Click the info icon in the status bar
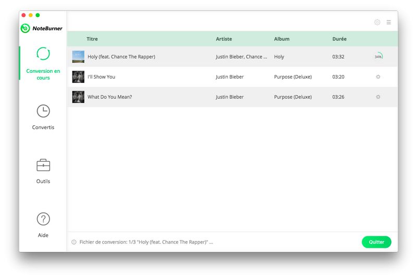 click(x=74, y=242)
